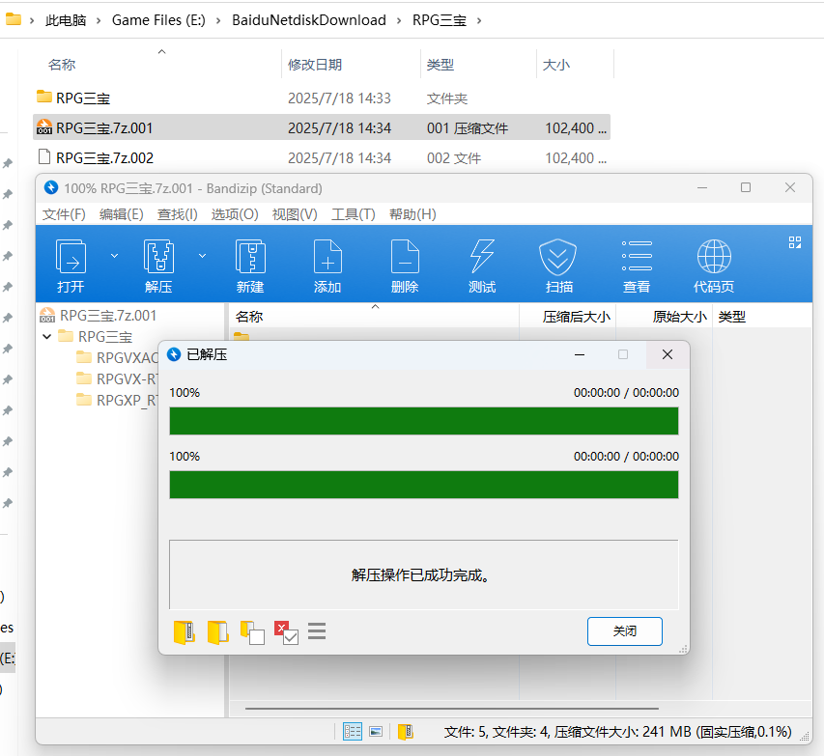
Task: Select RPG三宝.7z.001 root in Bandizip tree
Action: point(99,315)
